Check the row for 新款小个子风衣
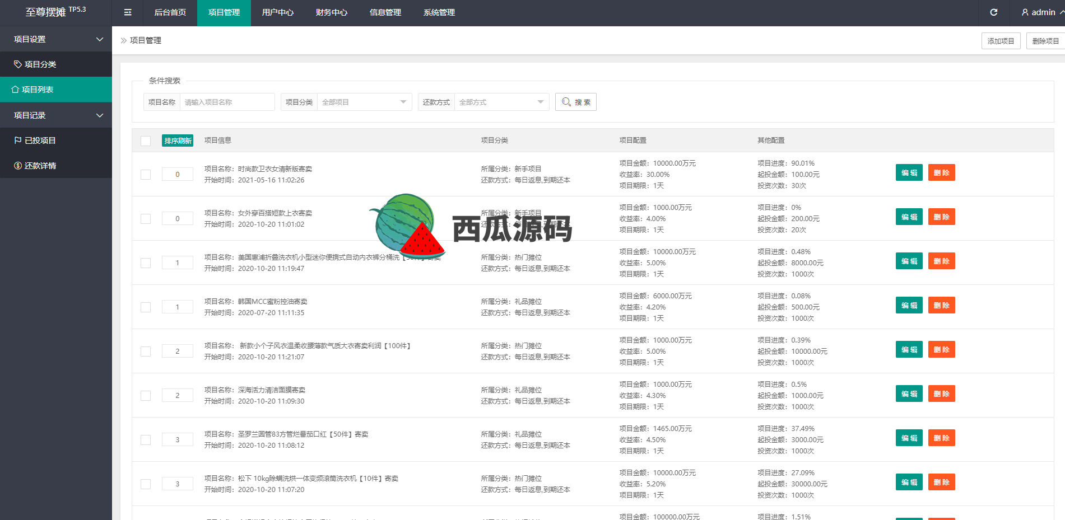The width and height of the screenshot is (1065, 520). point(146,352)
